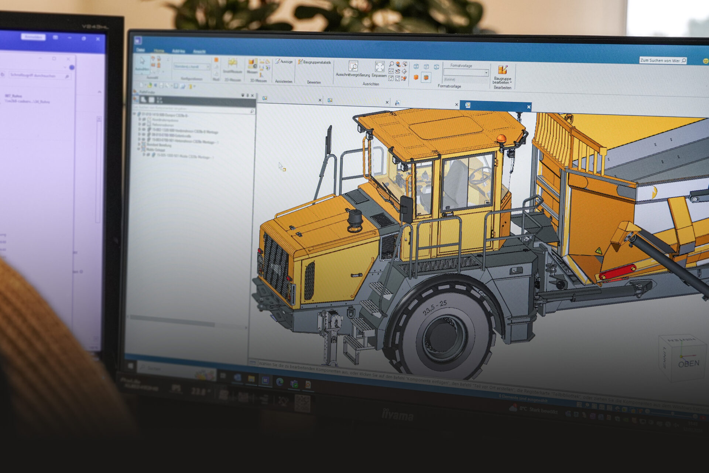The image size is (709, 473).
Task: Open the Ausschnittvergrößerung zoom tool
Action: [x=353, y=69]
